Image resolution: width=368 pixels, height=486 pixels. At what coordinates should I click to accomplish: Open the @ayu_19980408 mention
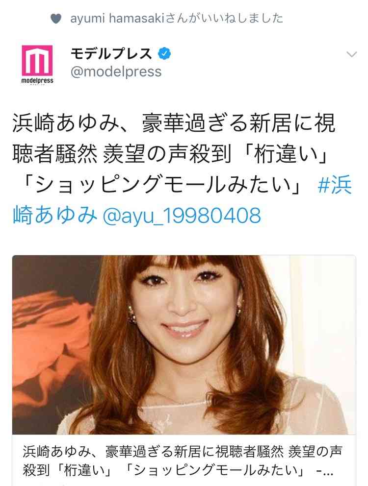182,216
